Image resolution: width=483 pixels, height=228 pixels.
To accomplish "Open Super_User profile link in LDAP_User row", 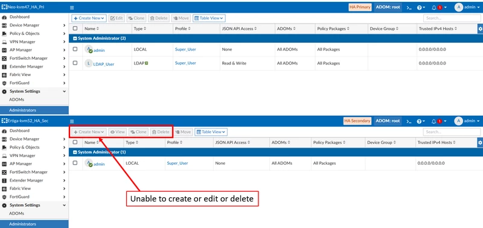I will (185, 63).
